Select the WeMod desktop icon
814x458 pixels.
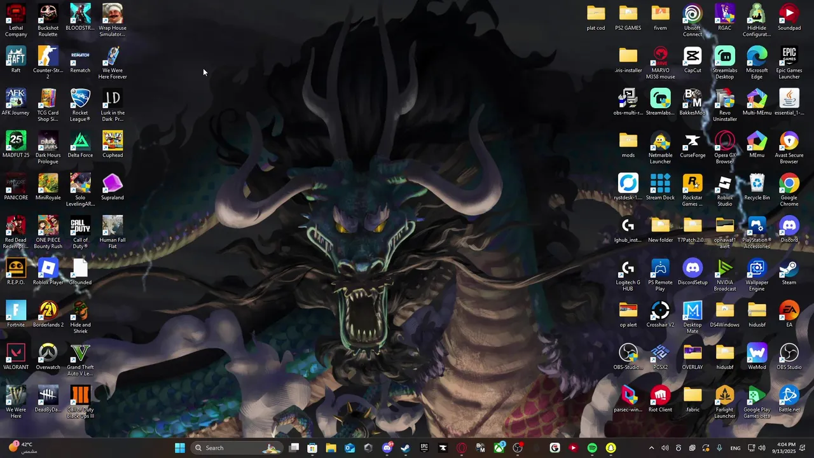pos(757,357)
